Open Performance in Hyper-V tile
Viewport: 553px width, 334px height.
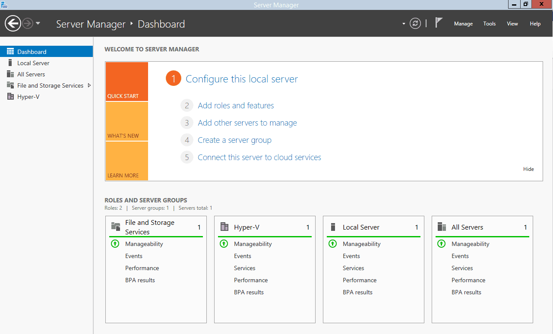pos(251,280)
